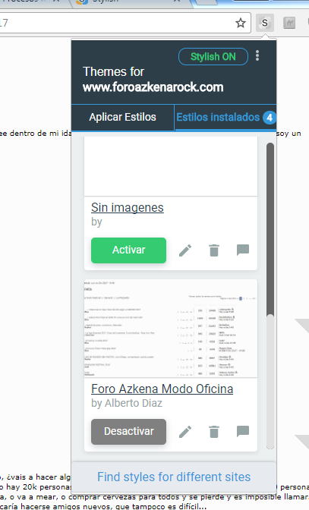Open comments for Sin imagenes style
This screenshot has width=309, height=510.
[x=243, y=250]
